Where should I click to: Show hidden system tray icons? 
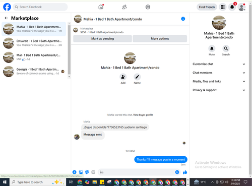point(212,182)
